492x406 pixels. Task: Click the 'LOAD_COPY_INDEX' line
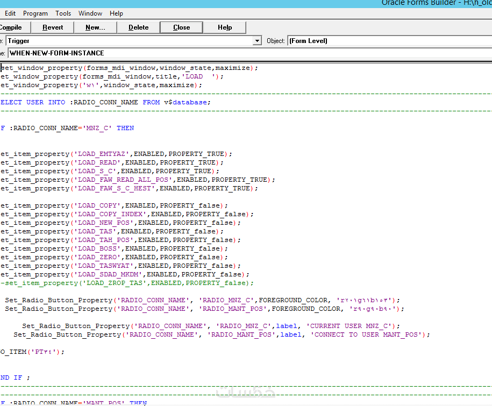[x=127, y=215]
